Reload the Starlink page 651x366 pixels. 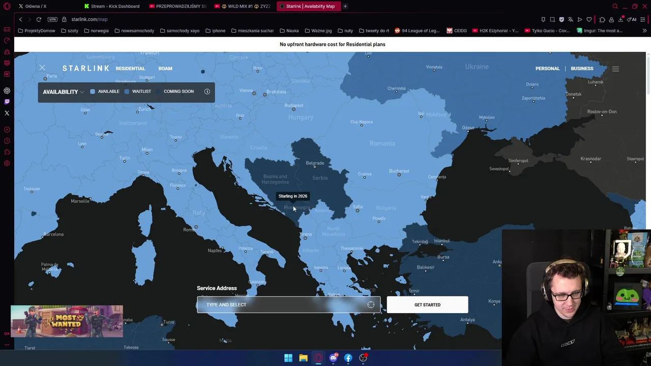tap(39, 19)
